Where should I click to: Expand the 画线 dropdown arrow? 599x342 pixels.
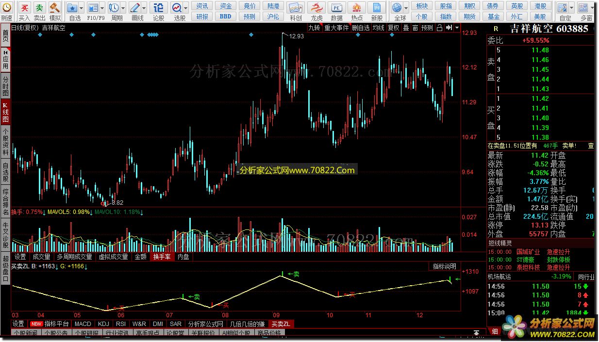point(144,8)
